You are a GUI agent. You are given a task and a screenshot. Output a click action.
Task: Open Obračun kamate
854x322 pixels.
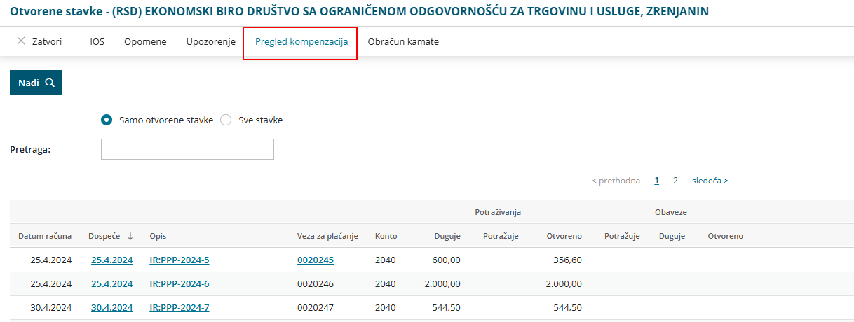pos(403,41)
